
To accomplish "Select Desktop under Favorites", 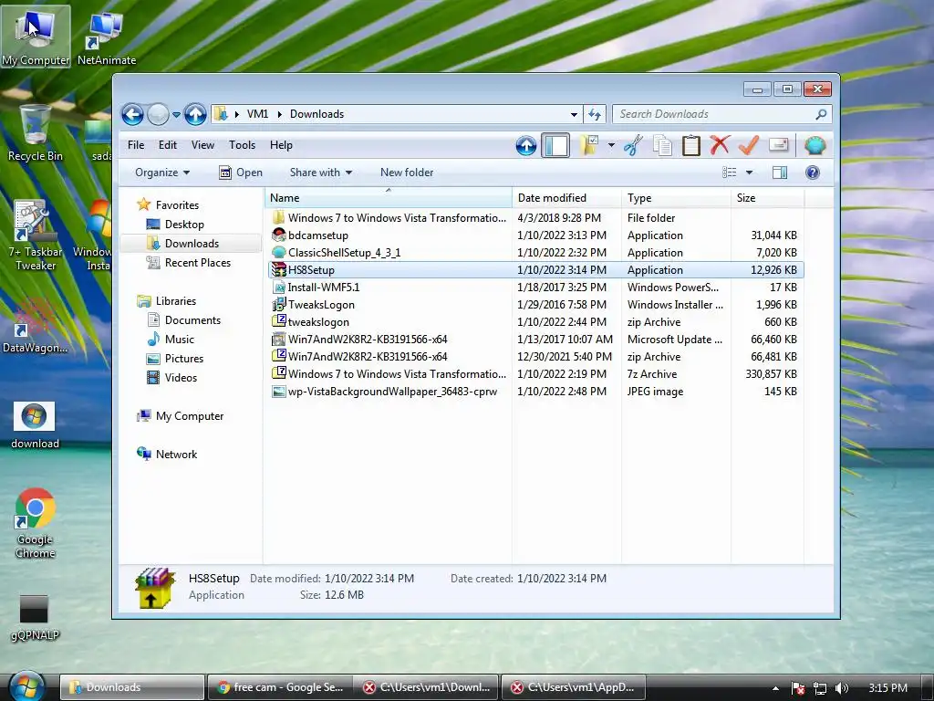I will (x=184, y=225).
